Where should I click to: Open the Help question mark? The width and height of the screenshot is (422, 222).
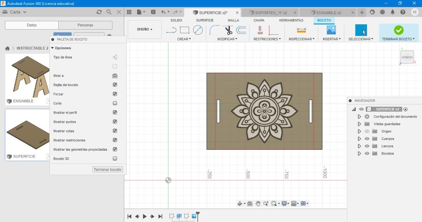403,12
